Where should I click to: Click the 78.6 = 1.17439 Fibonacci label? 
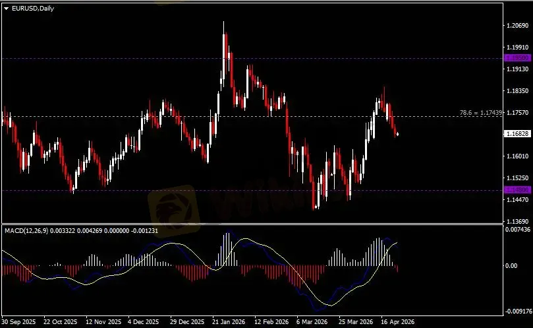tap(482, 114)
